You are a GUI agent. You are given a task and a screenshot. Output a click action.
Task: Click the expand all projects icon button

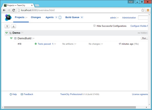click(x=13, y=26)
